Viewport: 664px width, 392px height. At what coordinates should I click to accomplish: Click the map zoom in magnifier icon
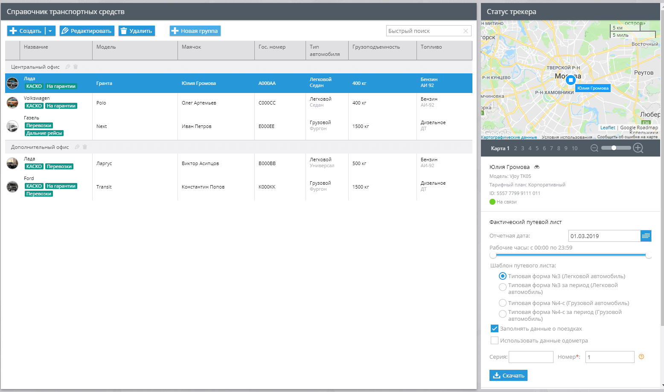coord(638,148)
